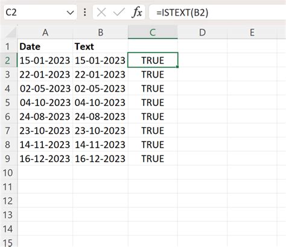Select the TRUE cell in row 3

(153, 74)
